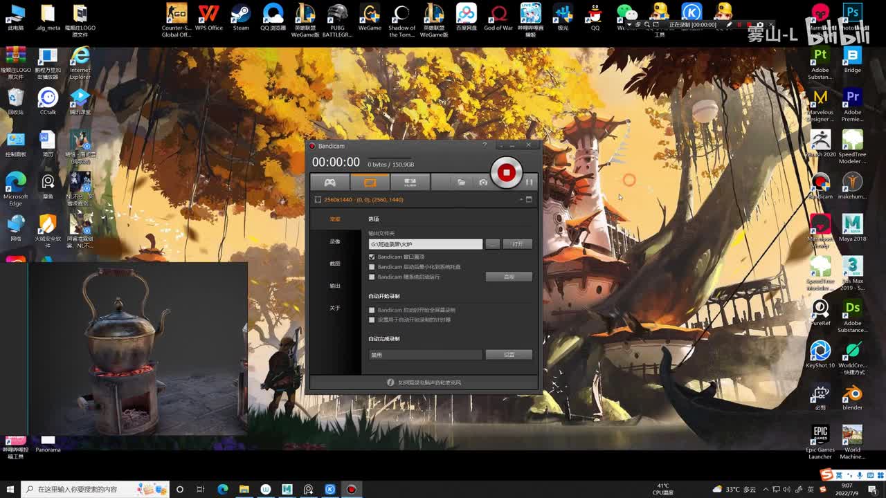Click the recording toolbar pencil draw icon

pos(729,24)
